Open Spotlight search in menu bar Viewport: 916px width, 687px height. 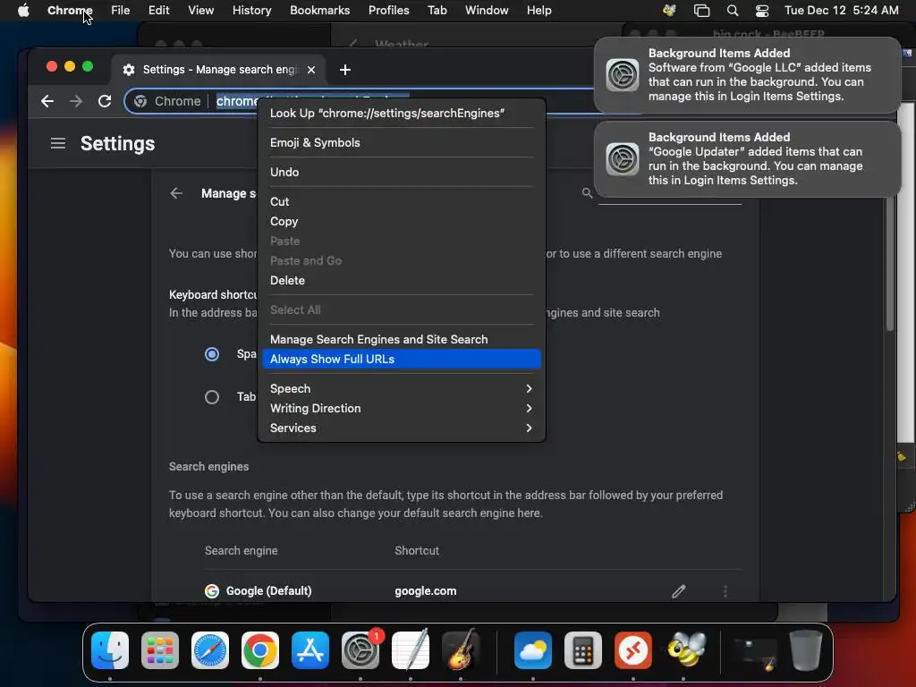tap(733, 10)
